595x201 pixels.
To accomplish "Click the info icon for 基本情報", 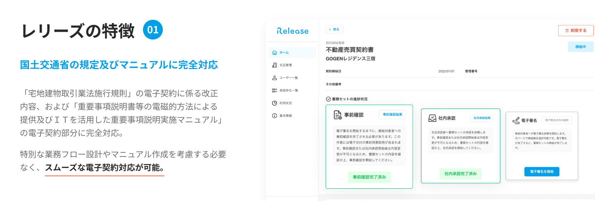I will [275, 116].
